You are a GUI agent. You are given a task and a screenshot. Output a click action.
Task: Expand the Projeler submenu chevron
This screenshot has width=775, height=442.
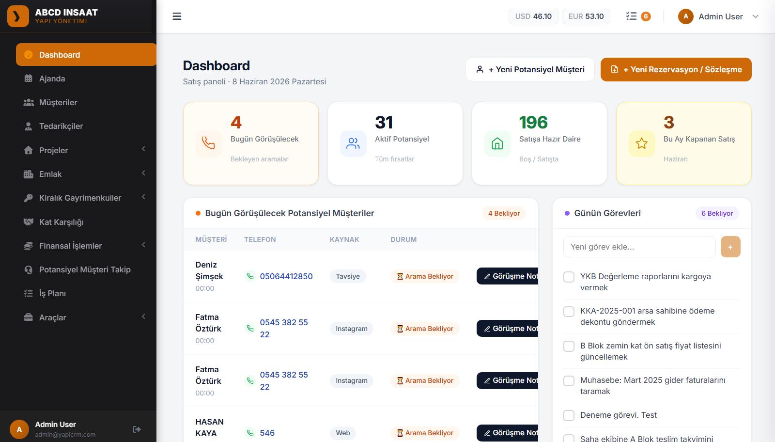[143, 149]
